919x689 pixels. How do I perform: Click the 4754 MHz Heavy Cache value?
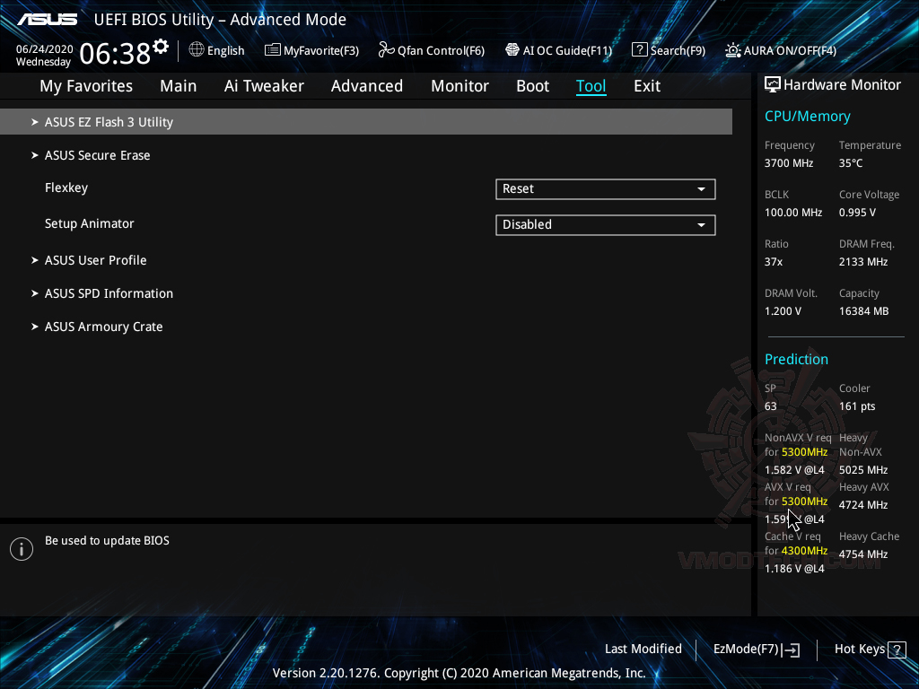(x=862, y=554)
